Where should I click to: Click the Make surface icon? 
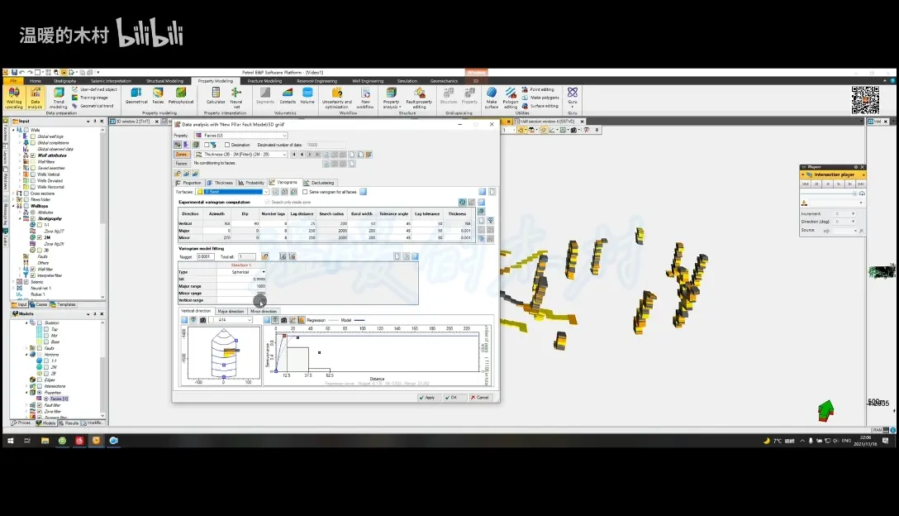(x=492, y=96)
